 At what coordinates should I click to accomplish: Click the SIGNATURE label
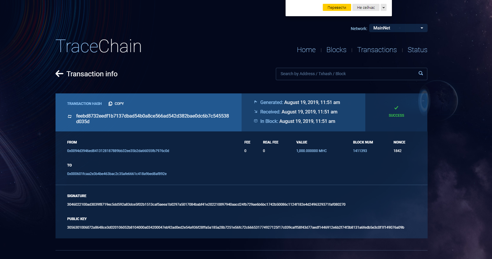(x=77, y=196)
